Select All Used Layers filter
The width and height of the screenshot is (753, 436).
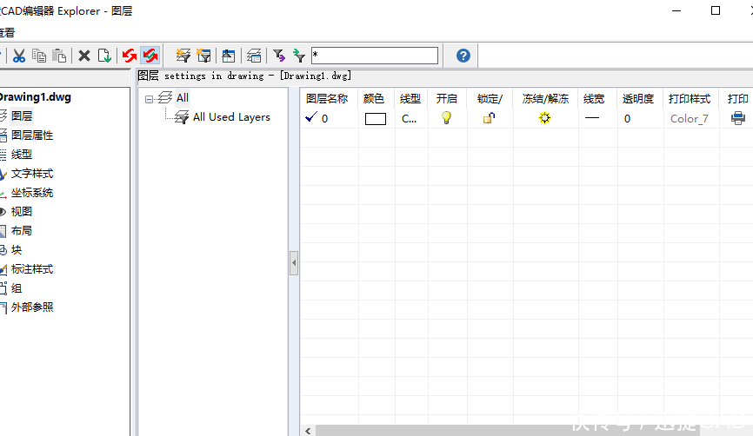231,117
